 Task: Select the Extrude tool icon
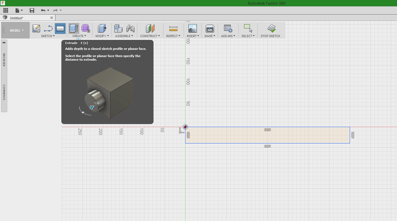(74, 28)
